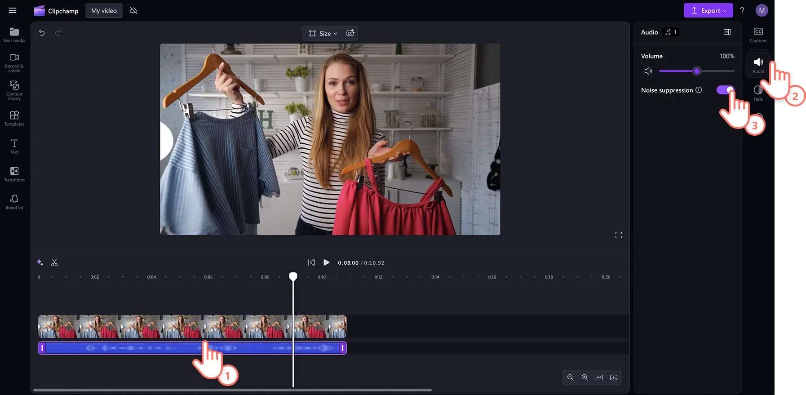This screenshot has width=806, height=395.
Task: Open the hamburger main menu
Action: tap(13, 10)
